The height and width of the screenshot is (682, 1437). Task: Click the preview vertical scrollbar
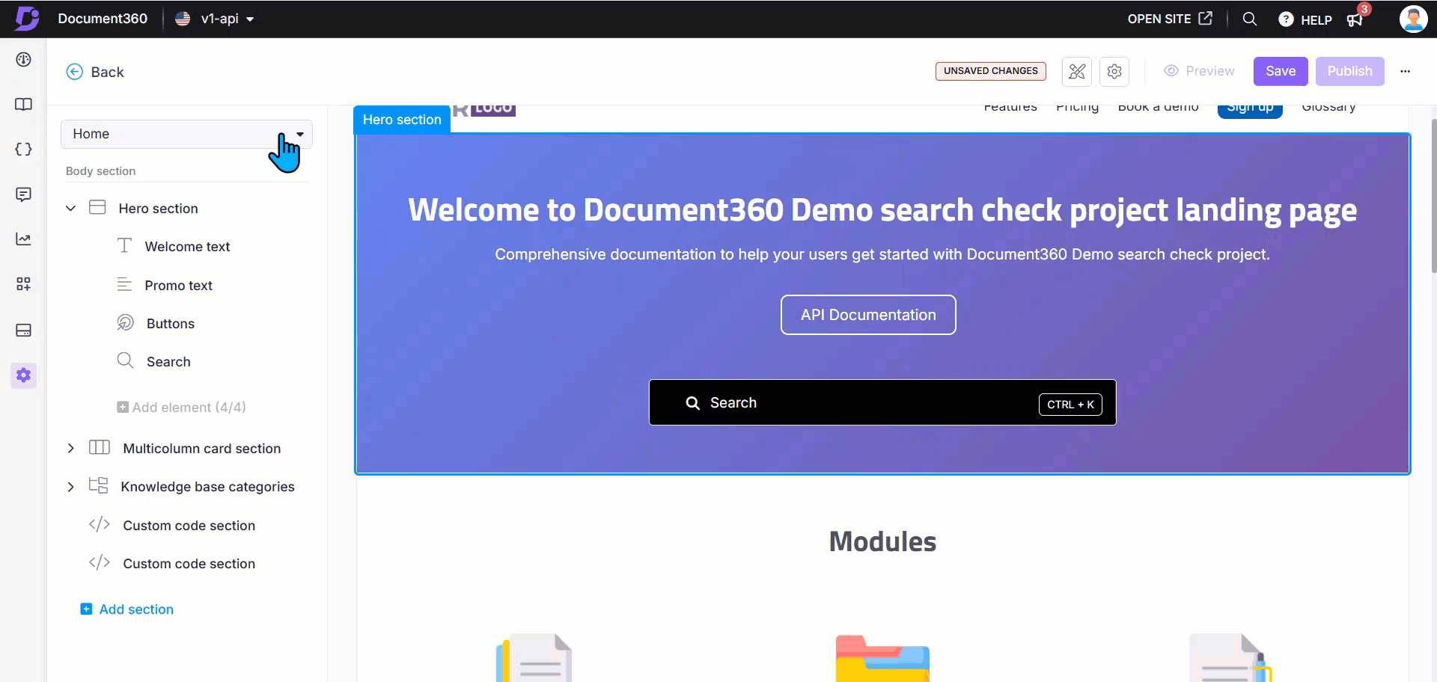pyautogui.click(x=1433, y=196)
